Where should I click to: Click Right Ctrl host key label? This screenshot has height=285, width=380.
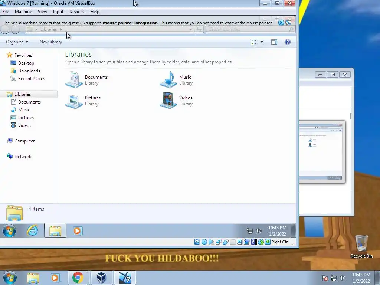[x=280, y=242]
